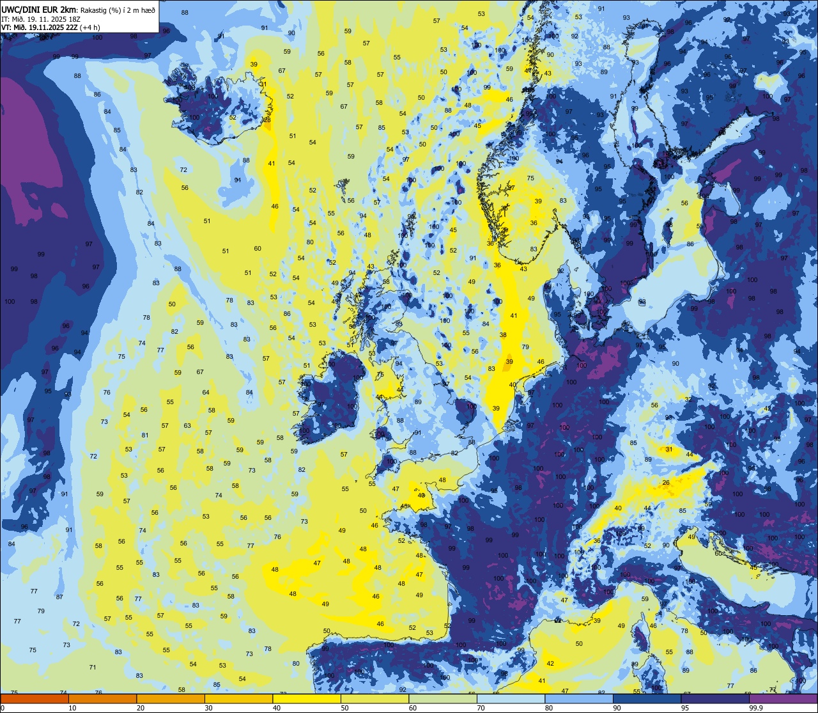Click the legend label '50'

click(344, 708)
